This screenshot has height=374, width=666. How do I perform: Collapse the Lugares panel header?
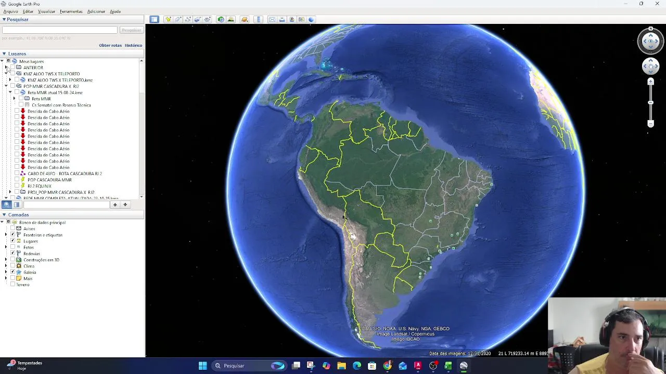point(4,54)
